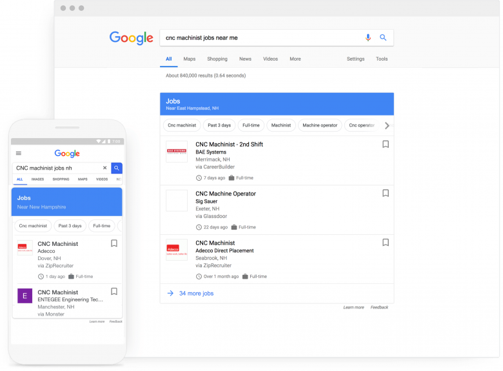Viewport: 503px width, 371px height.
Task: Click 'About 840,000 results' text
Action: [x=206, y=75]
